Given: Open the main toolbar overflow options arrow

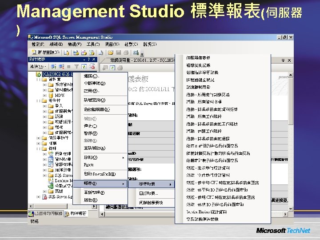Looking at the screenshot, I should [142, 54].
